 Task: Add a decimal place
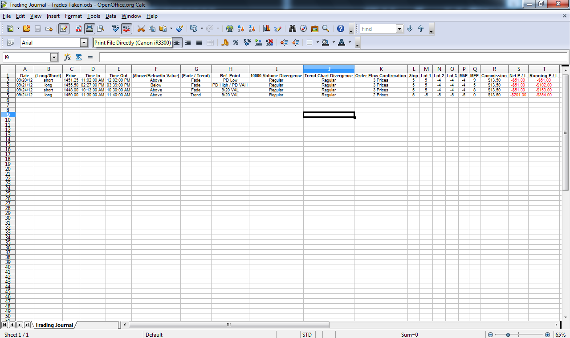click(258, 42)
